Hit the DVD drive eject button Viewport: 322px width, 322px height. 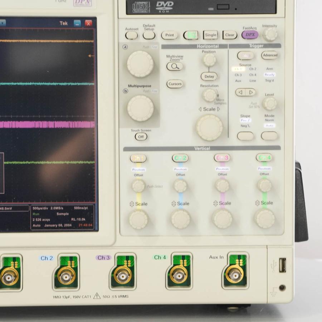(x=223, y=7)
